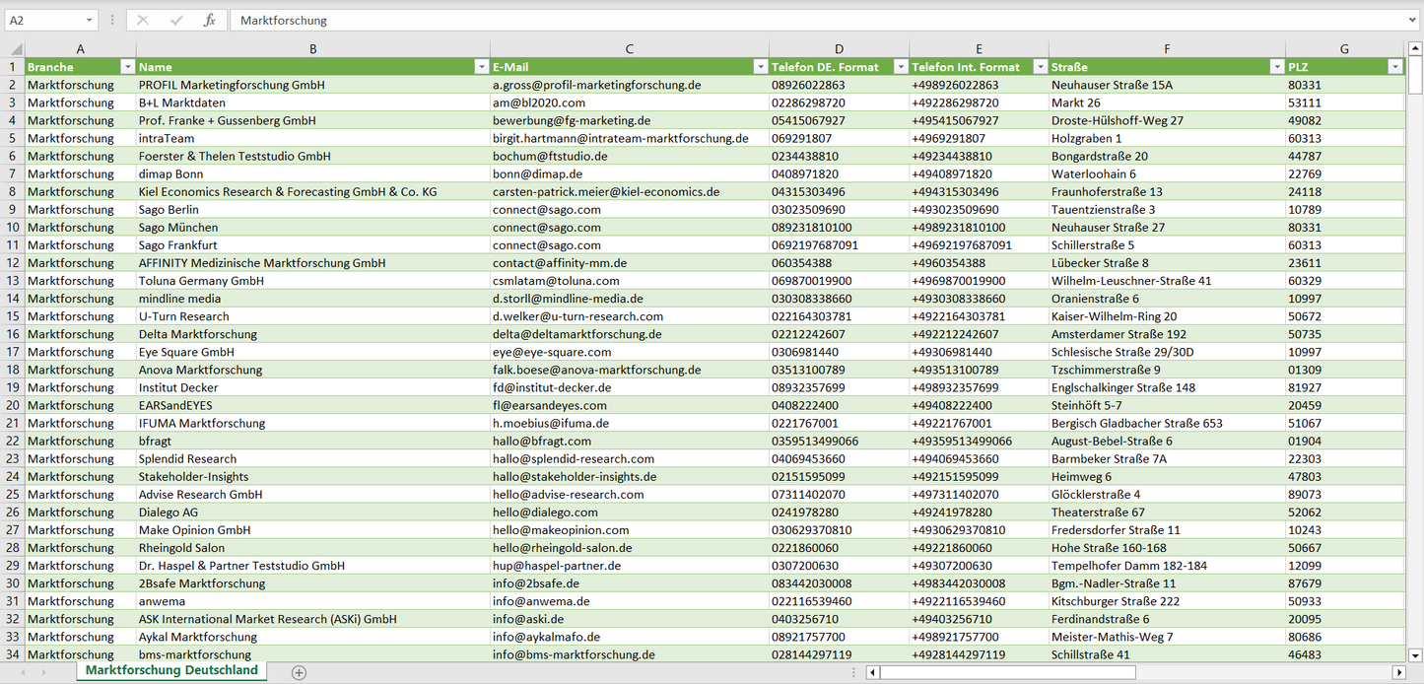Open the Branche column filter dropdown

127,67
